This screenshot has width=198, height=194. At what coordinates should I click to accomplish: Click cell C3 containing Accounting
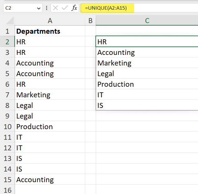pyautogui.click(x=147, y=52)
